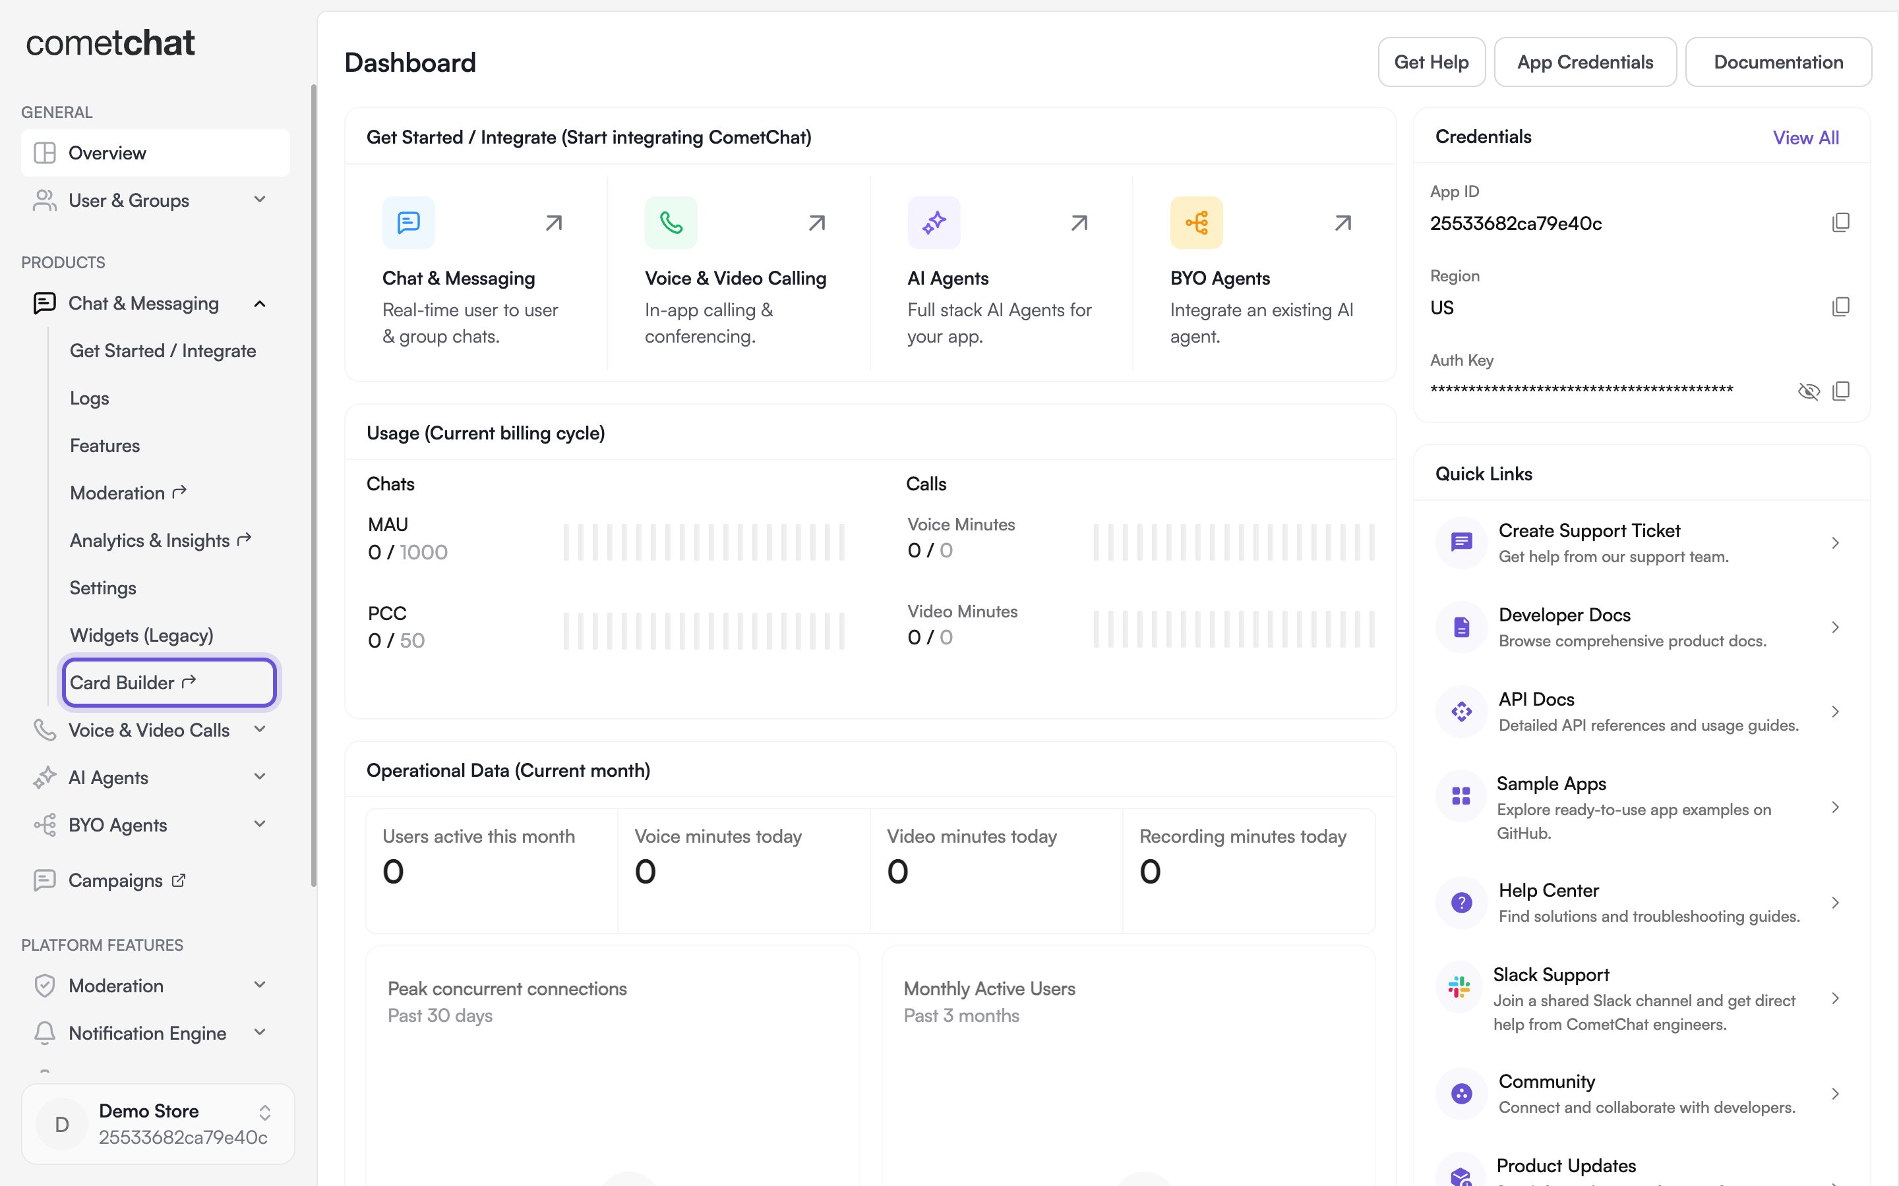
Task: Open AI Agents card arrow
Action: pyautogui.click(x=1079, y=223)
